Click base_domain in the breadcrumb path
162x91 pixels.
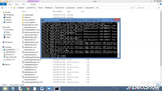point(90,8)
